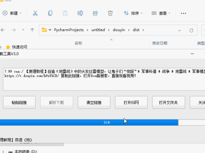The image size is (205, 153).
Task: Click the 81% download progress bar
Action: [x=102, y=123]
